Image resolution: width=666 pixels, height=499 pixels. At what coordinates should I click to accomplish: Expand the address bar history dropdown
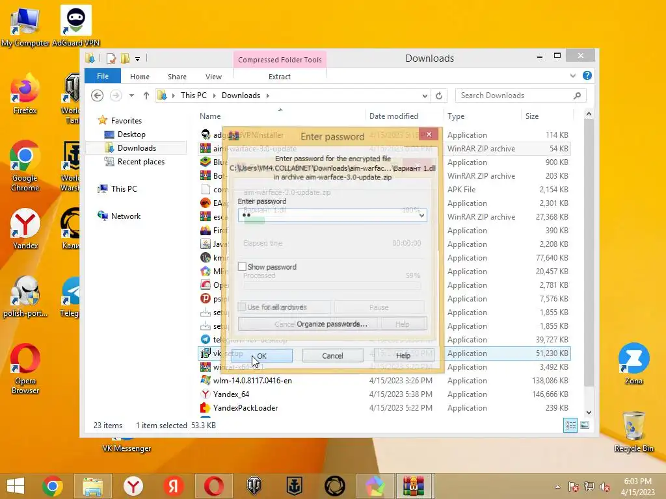click(425, 96)
